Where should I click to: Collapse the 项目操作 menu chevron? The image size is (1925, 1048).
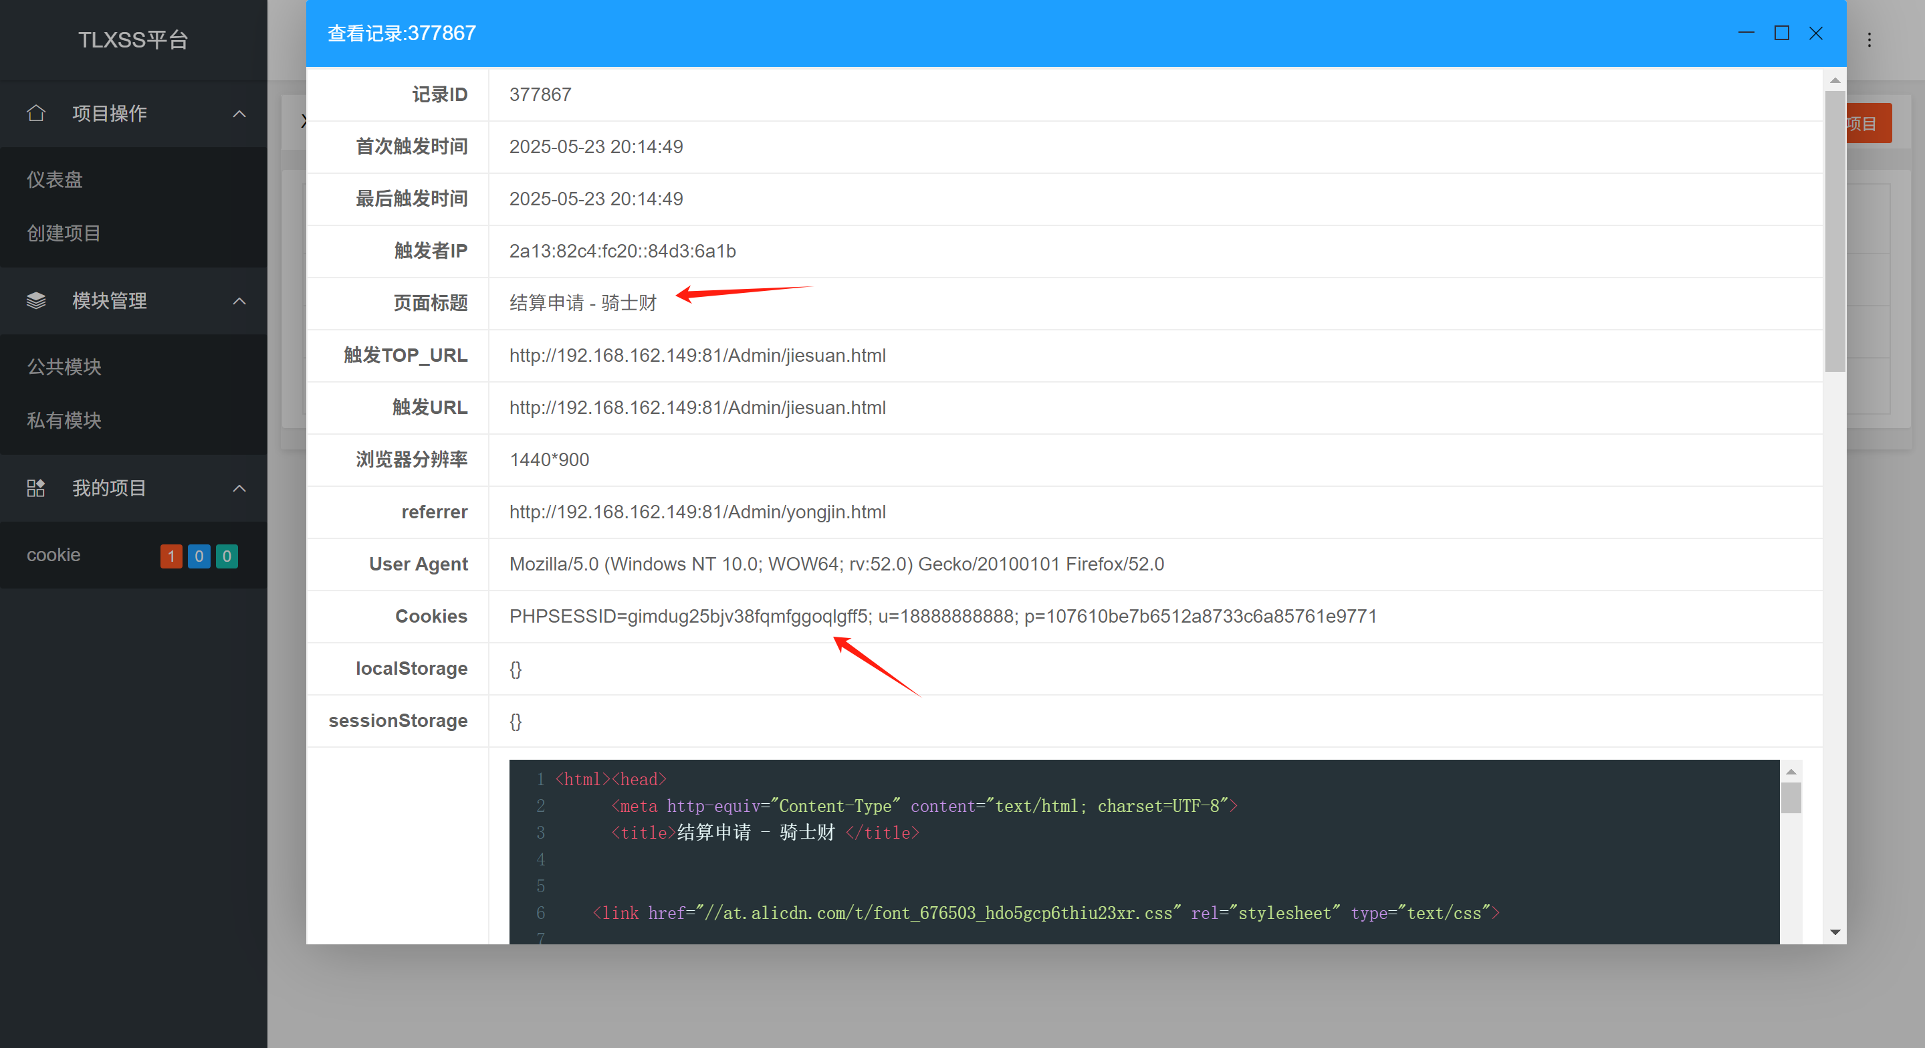pos(239,114)
